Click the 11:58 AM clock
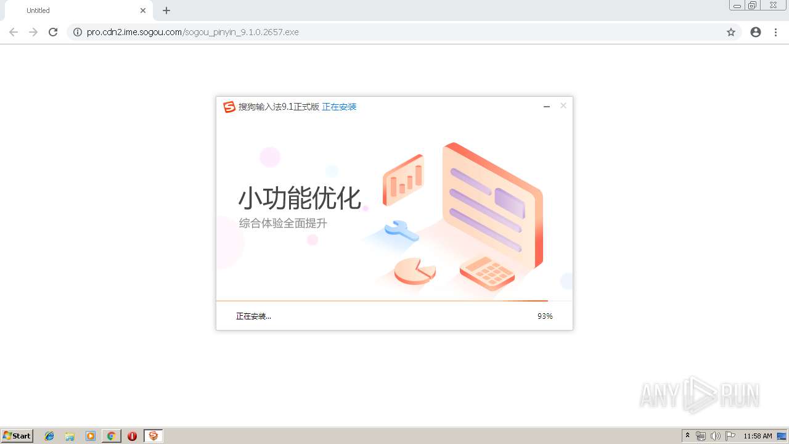This screenshot has height=444, width=789. [x=758, y=436]
